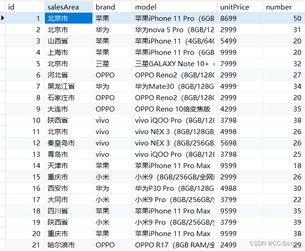Click the OPPO Reno 10倍变焦版 model cell
Image resolution: width=305 pixels, height=251 pixels.
(x=174, y=109)
